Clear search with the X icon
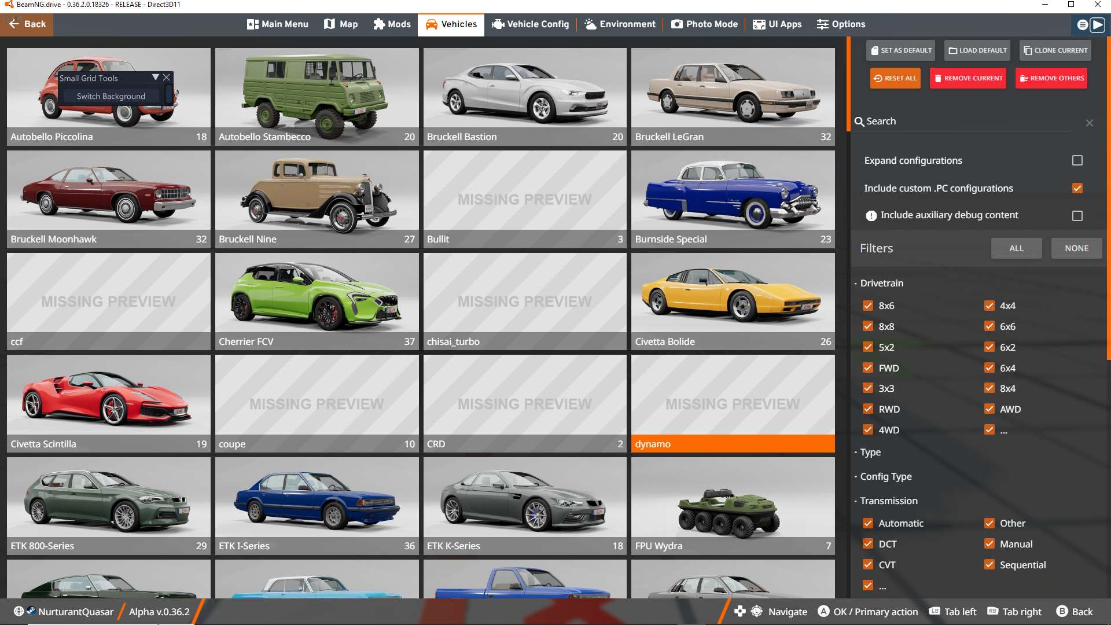The width and height of the screenshot is (1111, 625). click(x=1089, y=123)
